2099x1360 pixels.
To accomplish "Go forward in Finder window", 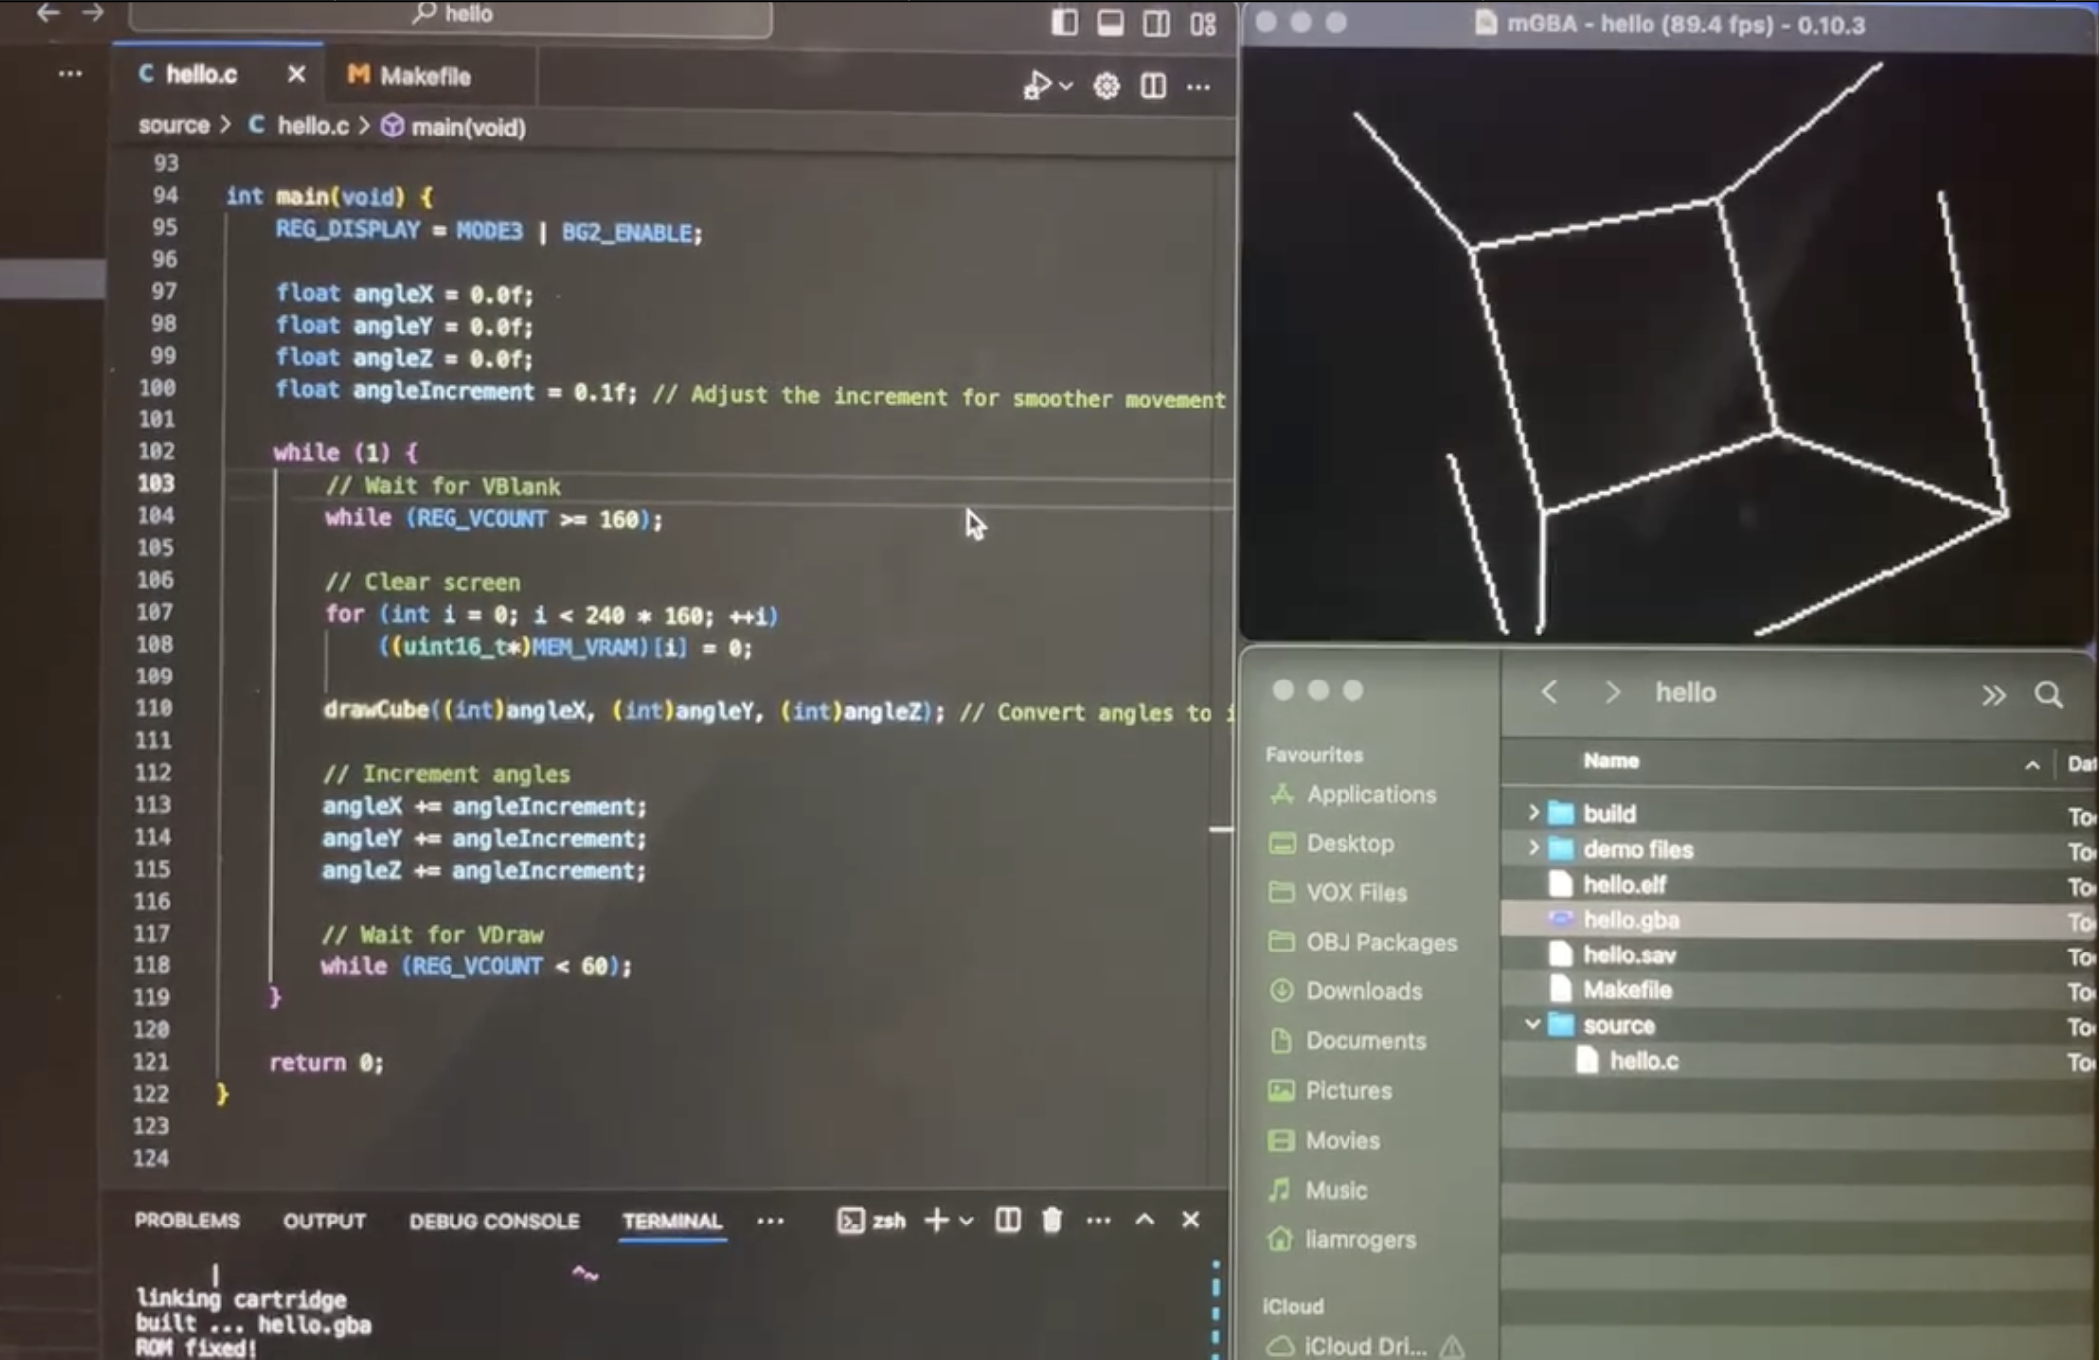I will coord(1612,692).
